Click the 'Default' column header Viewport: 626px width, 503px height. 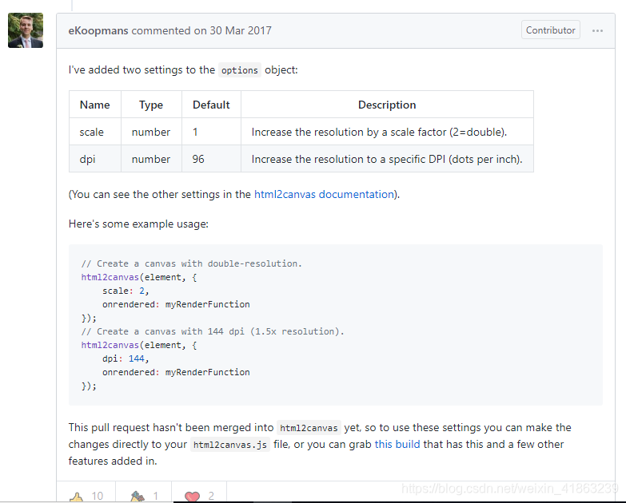(x=211, y=105)
